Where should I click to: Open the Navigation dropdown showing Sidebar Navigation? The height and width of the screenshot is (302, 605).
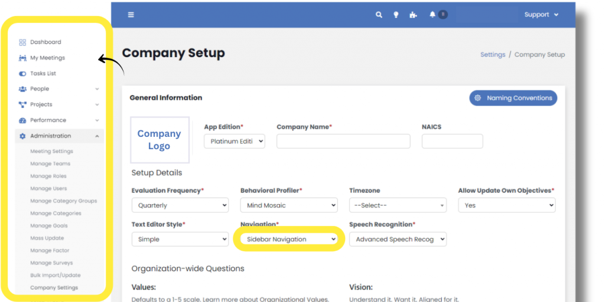(290, 239)
